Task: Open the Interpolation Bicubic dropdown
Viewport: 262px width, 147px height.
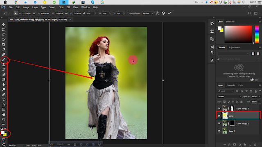Action: [x=147, y=13]
